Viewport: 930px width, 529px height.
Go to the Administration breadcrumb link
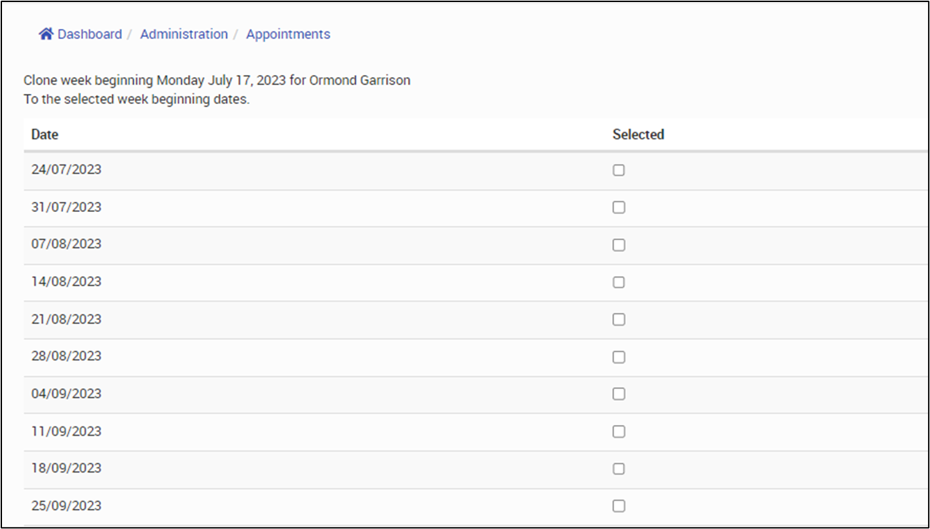(x=184, y=34)
